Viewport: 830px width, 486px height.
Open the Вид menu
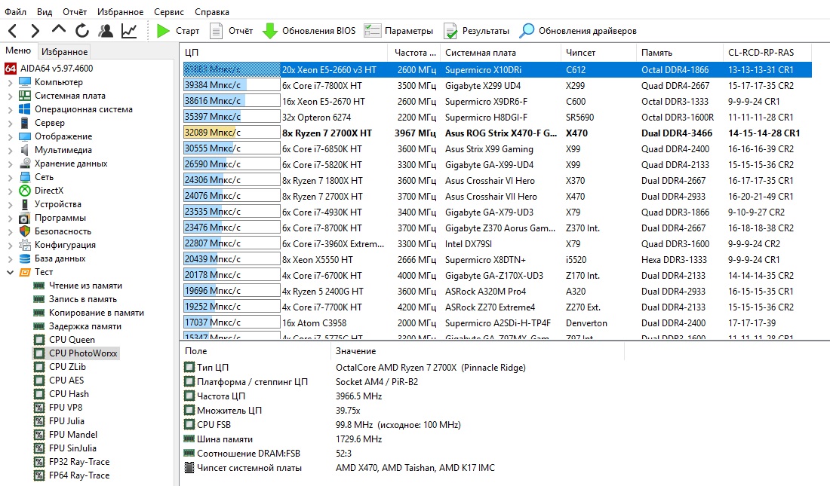tap(45, 11)
